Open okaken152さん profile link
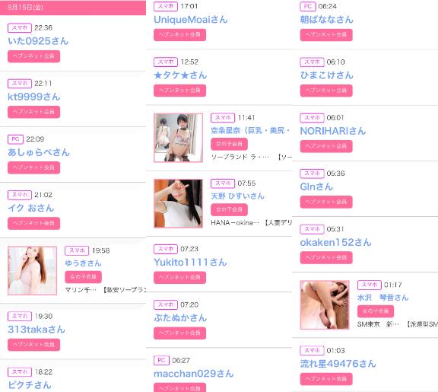This screenshot has height=392, width=438. pos(335,242)
